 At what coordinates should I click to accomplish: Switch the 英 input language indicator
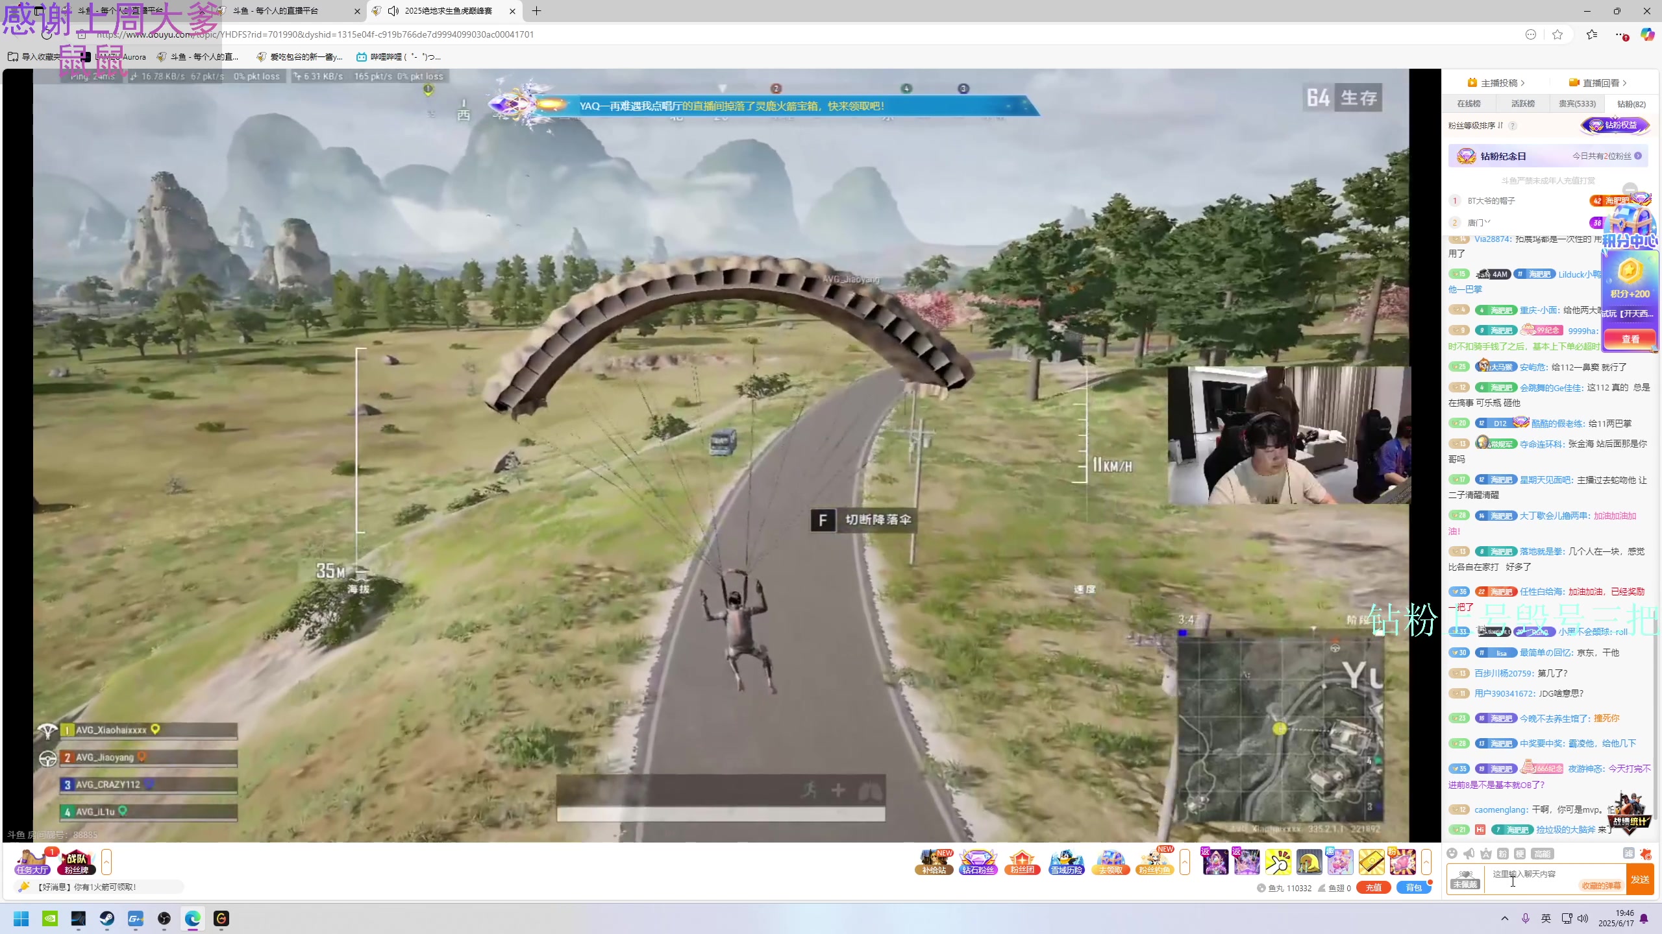[x=1546, y=918]
